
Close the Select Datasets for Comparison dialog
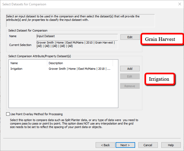179,4
